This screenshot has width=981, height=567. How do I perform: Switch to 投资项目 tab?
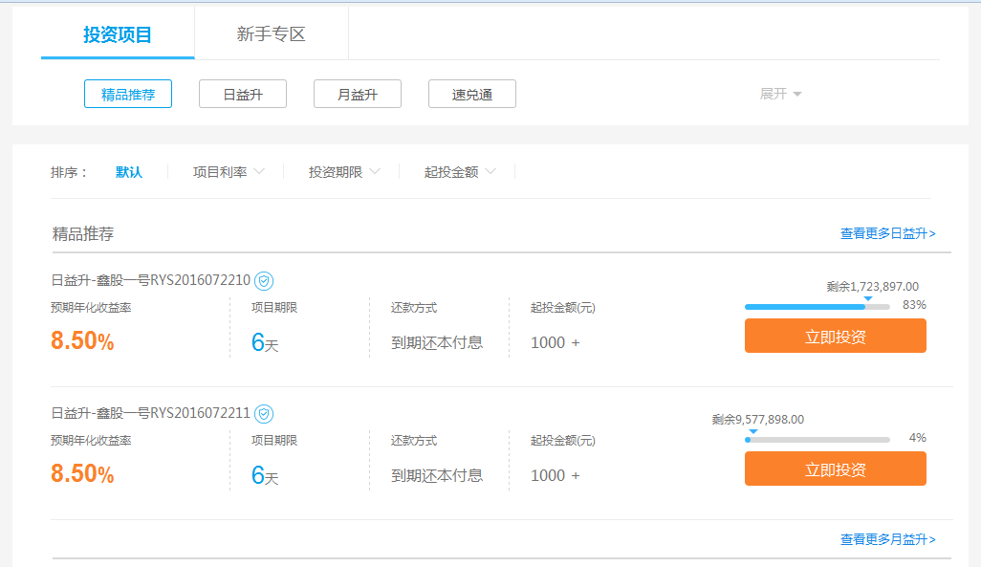(x=118, y=34)
